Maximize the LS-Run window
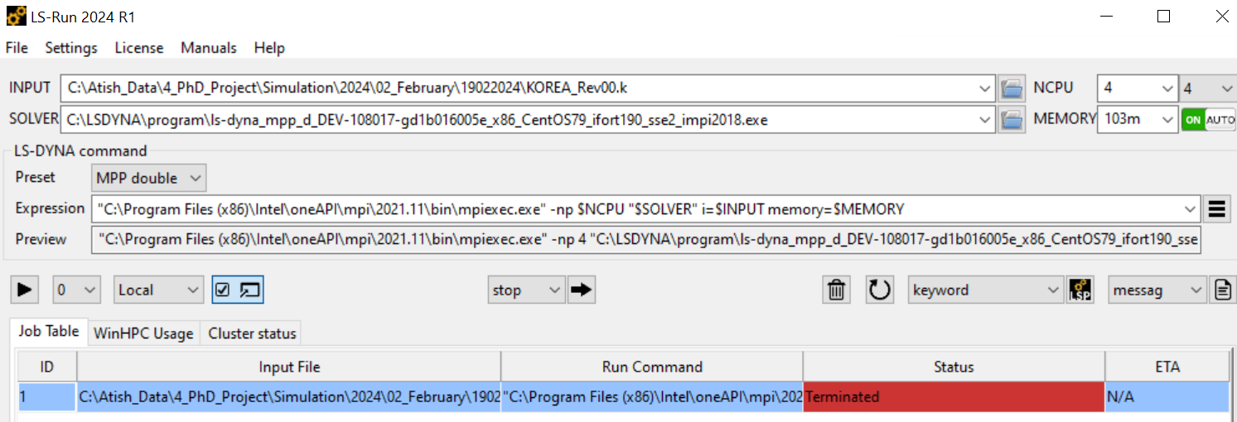This screenshot has width=1237, height=422. (x=1164, y=16)
